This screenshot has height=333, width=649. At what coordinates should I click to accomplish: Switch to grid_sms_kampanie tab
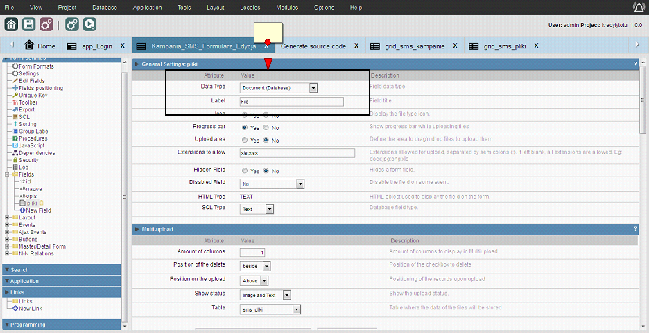click(x=415, y=46)
